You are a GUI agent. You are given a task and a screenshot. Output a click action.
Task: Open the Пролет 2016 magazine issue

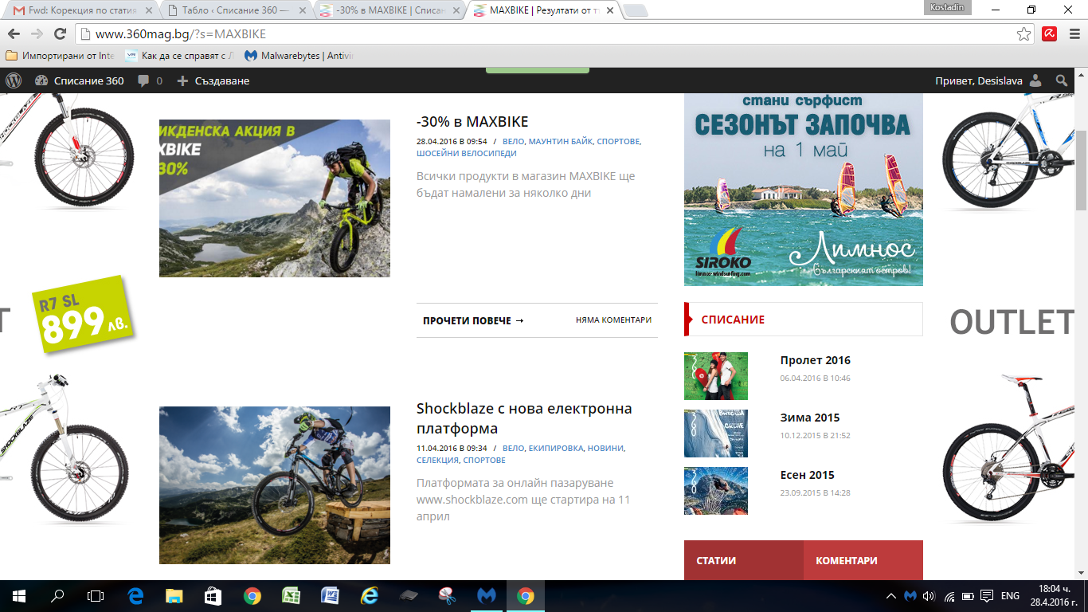tap(816, 360)
